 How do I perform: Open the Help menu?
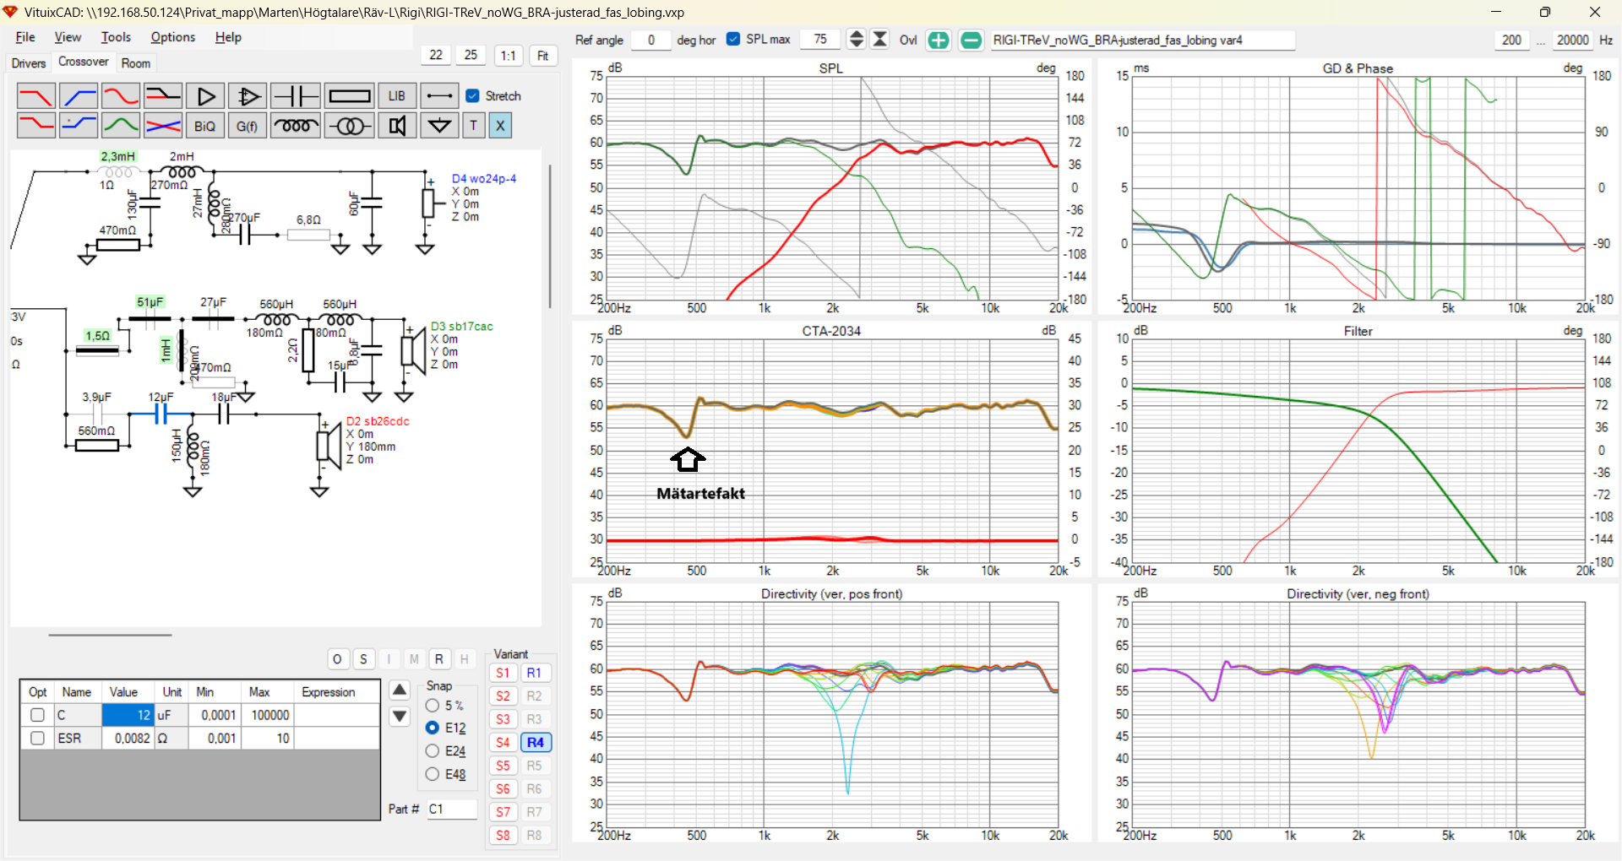coord(228,37)
